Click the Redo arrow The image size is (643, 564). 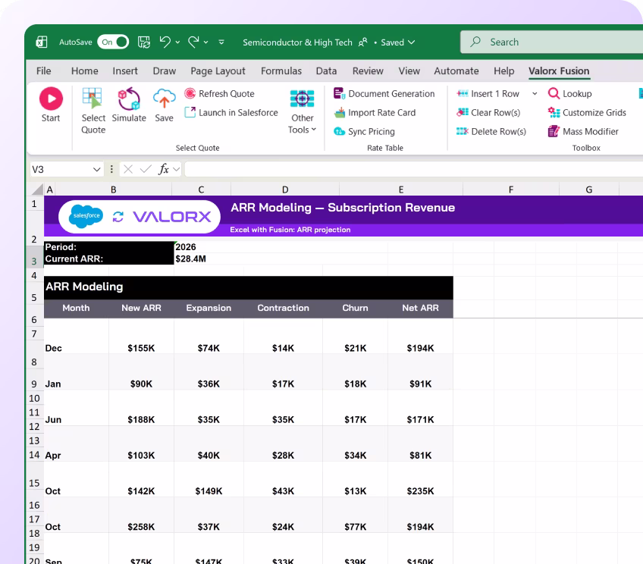(193, 42)
